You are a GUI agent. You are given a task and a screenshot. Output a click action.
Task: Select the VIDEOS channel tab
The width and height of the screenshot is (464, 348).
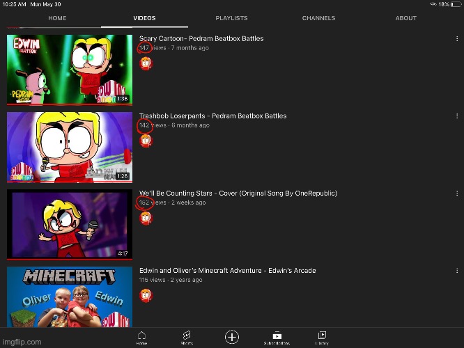tap(144, 18)
